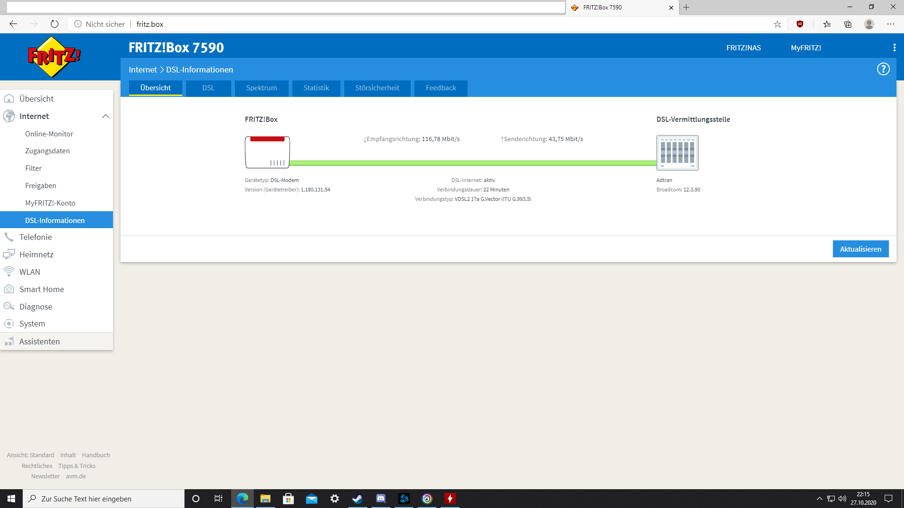Screen dimensions: 904x508
Task: Click the DSL-Vermittlungsstelle exchange icon
Action: 677,153
